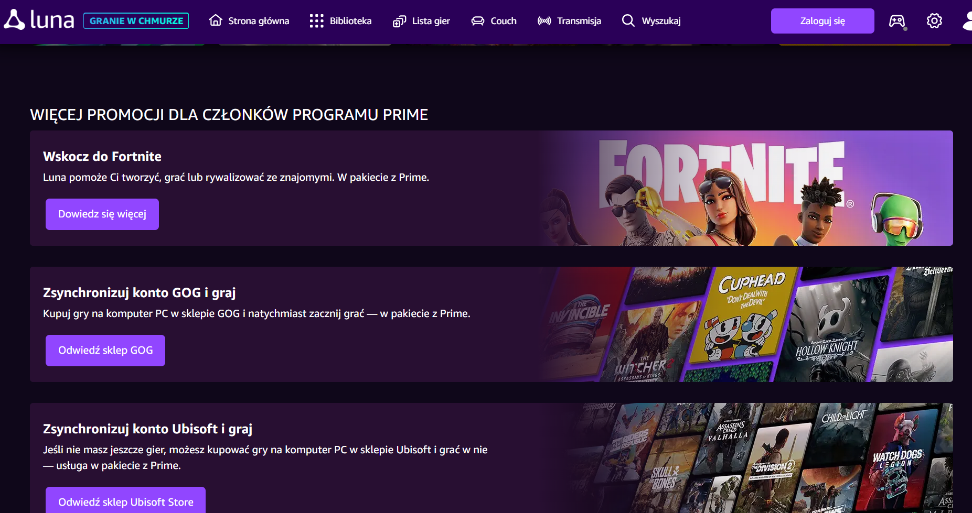Click the GRANIE W CHMURZE badge
The height and width of the screenshot is (513, 972).
(x=136, y=21)
